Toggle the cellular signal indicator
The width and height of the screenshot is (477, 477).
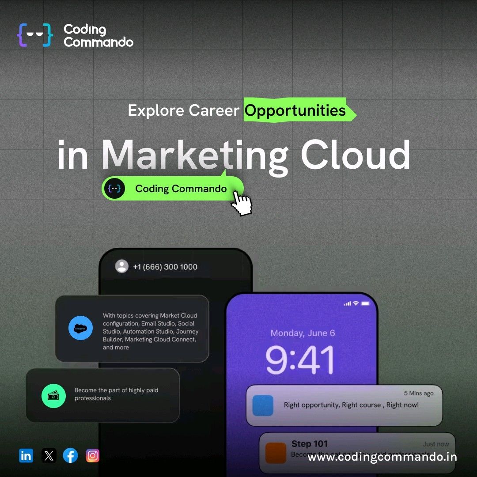click(x=348, y=303)
